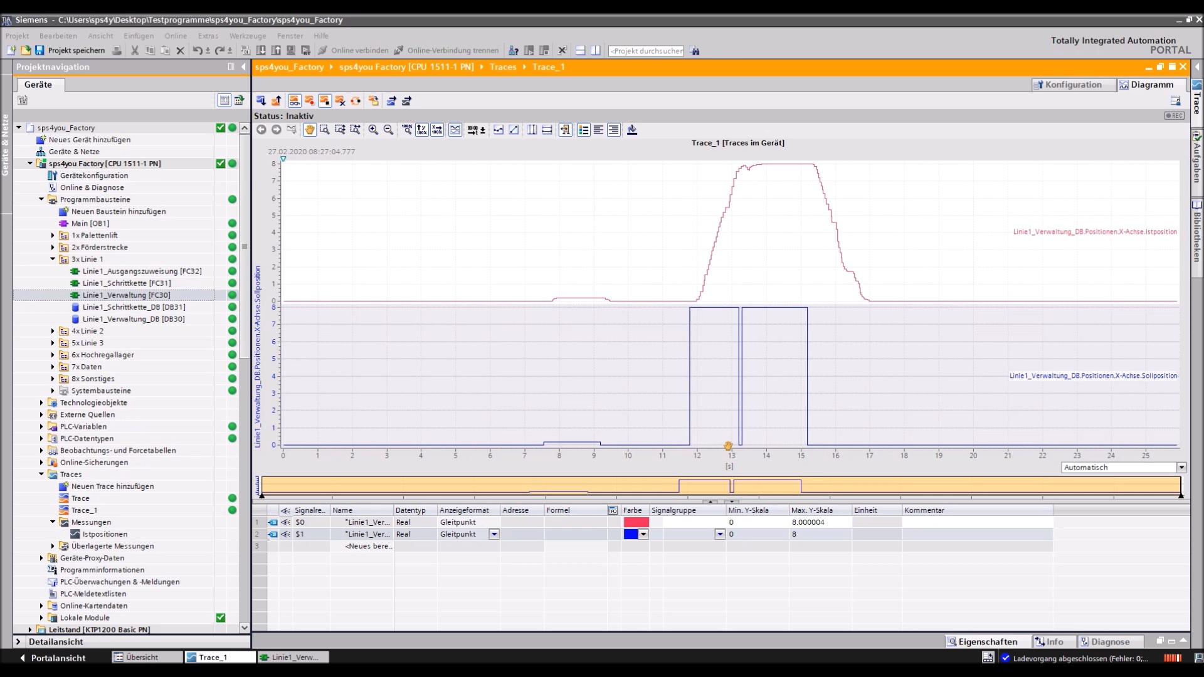Click the Online verbinden button

point(354,50)
